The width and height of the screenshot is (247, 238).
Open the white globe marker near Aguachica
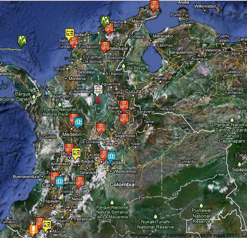pos(98,90)
